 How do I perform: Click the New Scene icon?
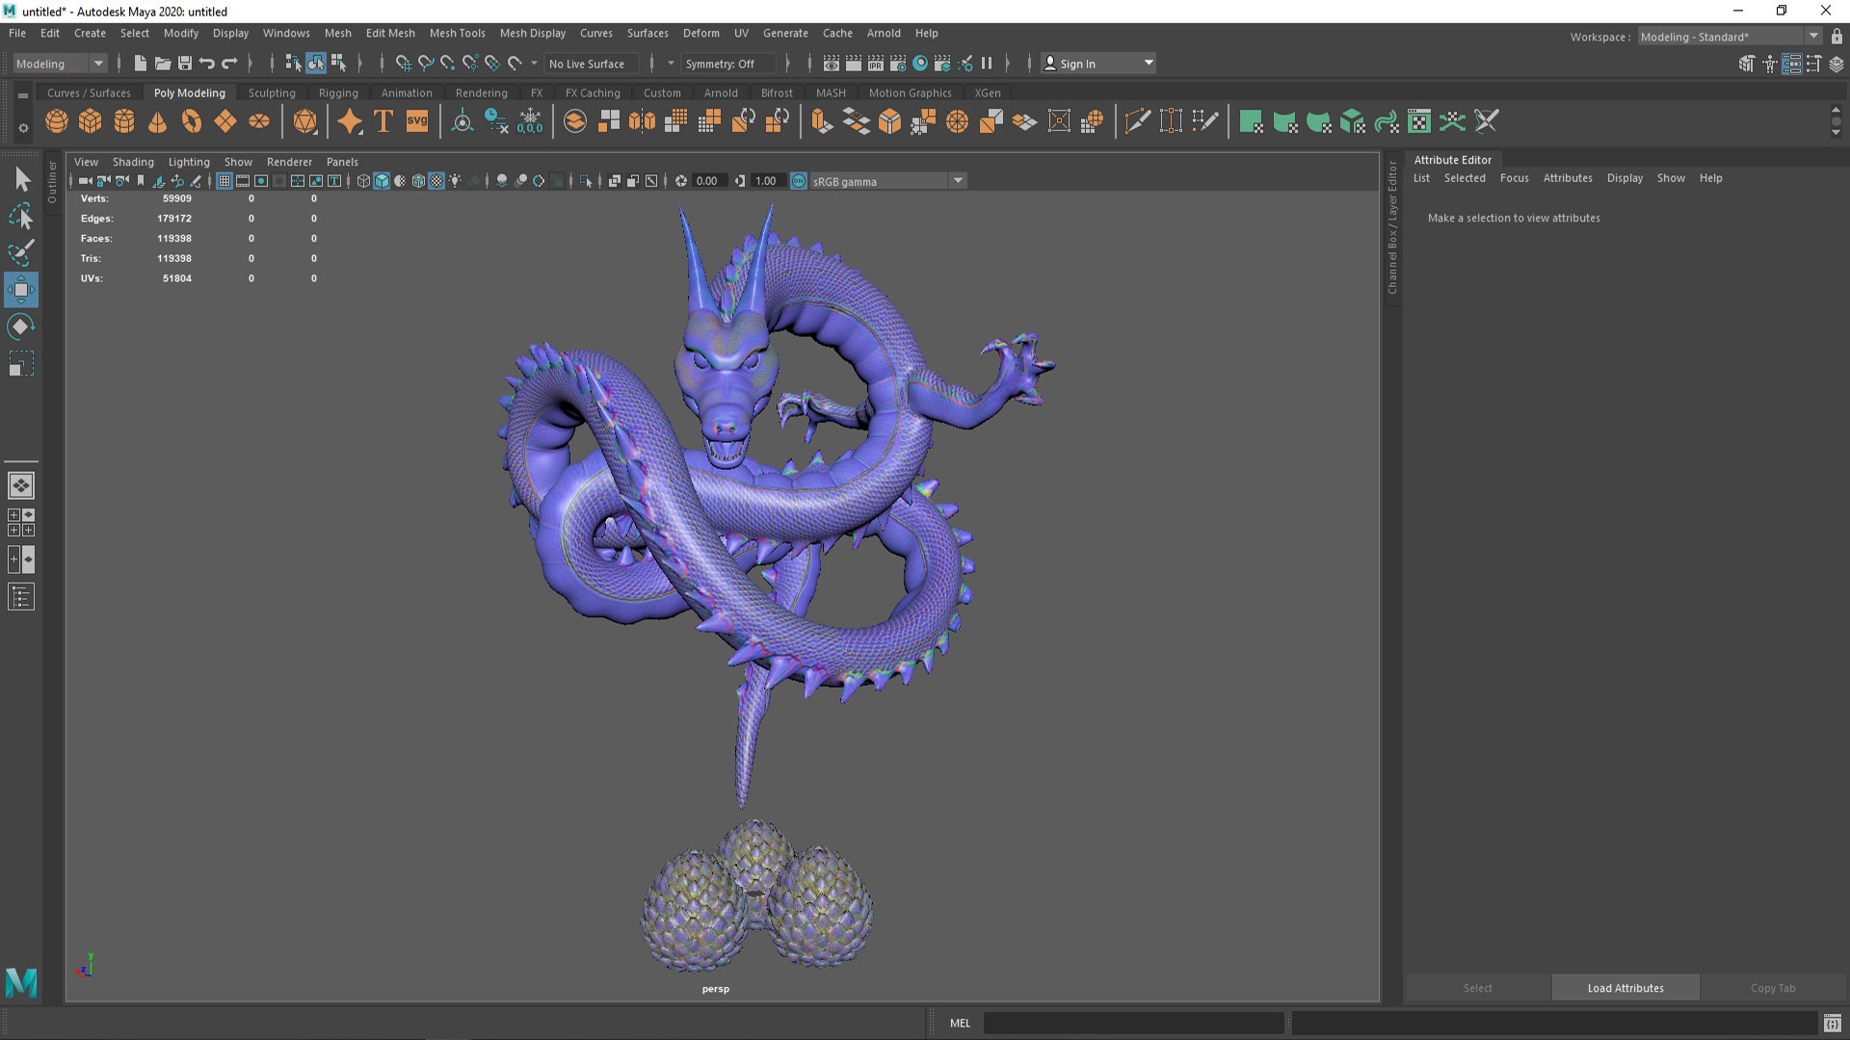pyautogui.click(x=140, y=64)
